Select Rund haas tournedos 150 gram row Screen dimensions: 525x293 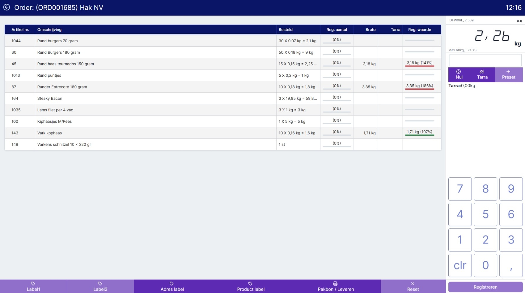point(147,64)
